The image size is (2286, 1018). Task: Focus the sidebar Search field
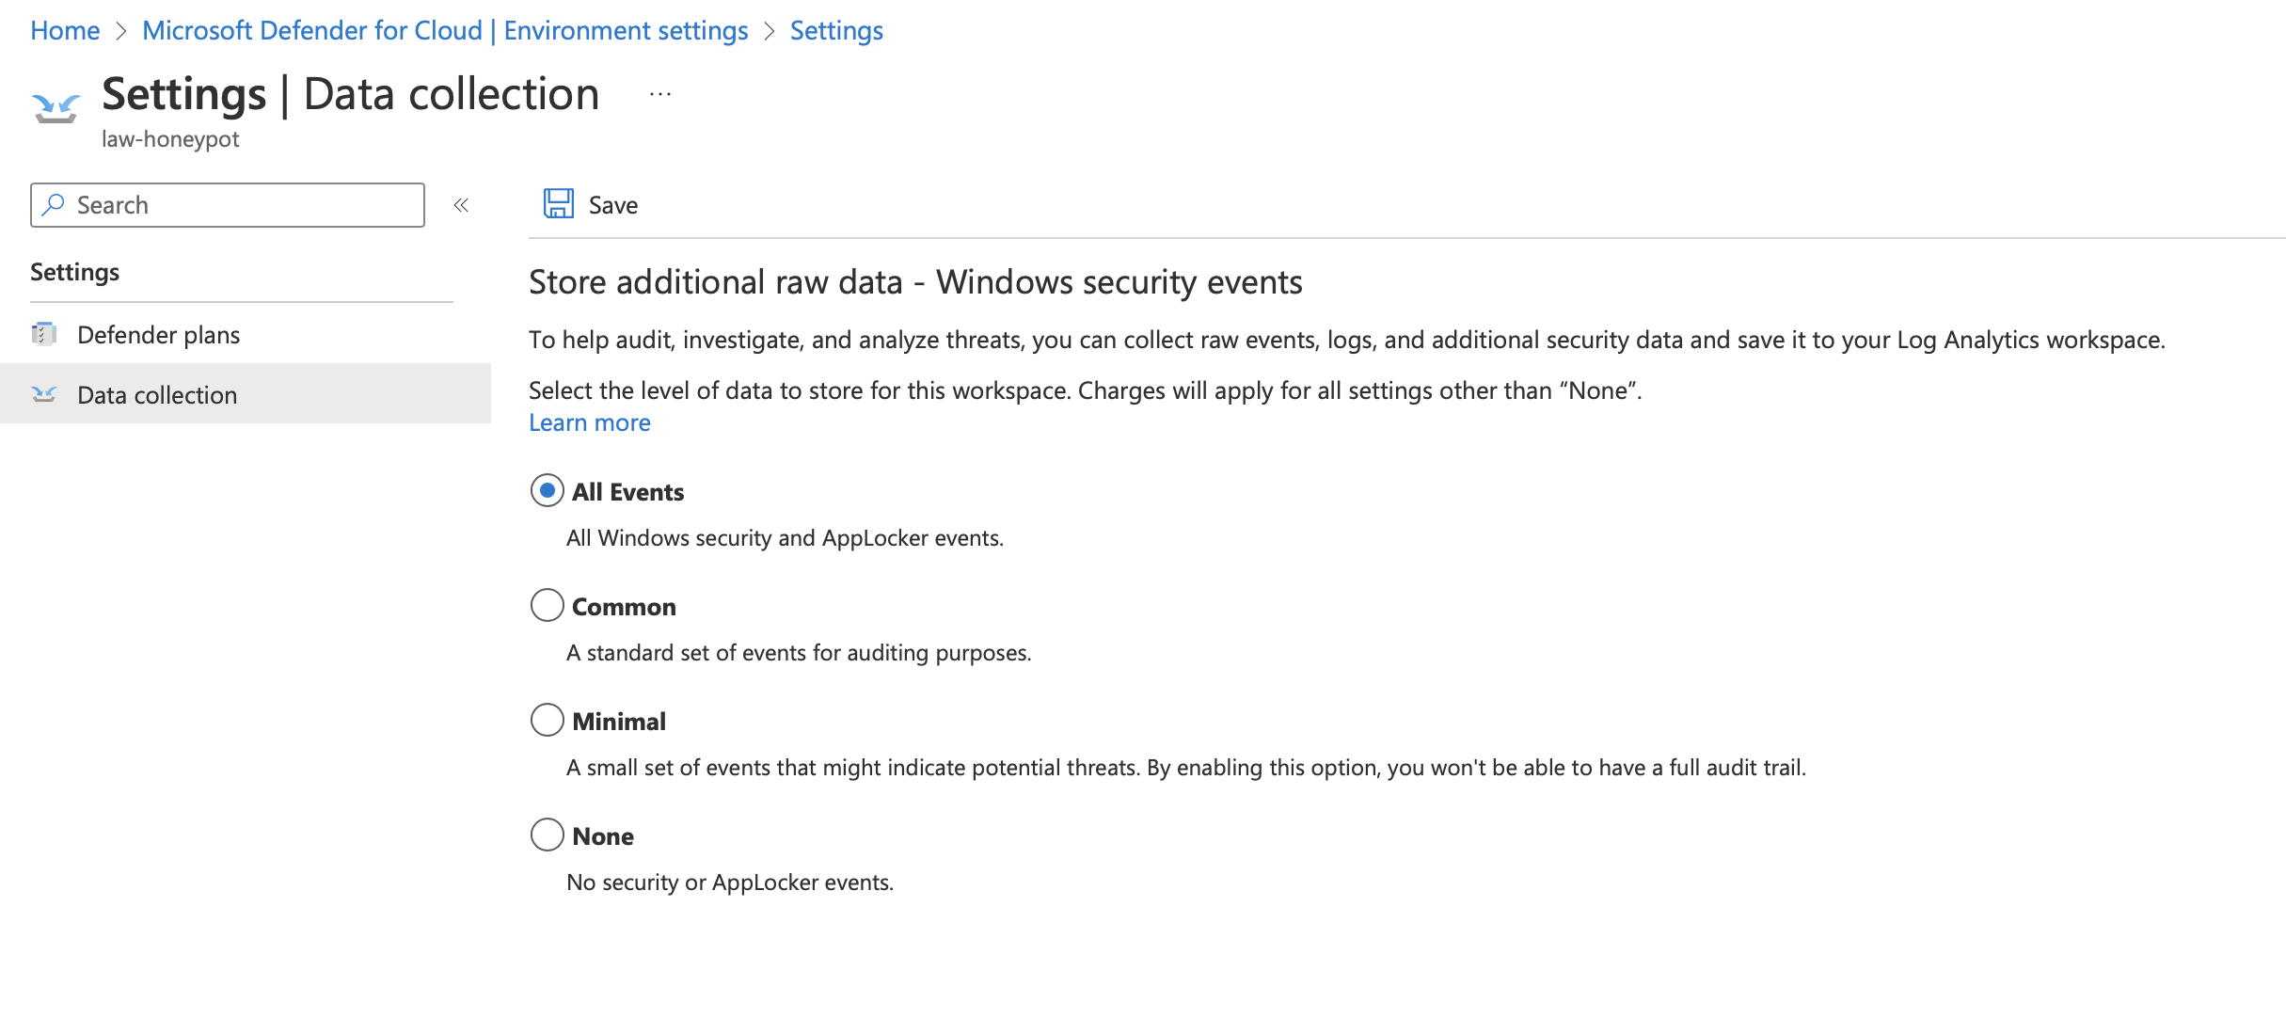click(228, 205)
